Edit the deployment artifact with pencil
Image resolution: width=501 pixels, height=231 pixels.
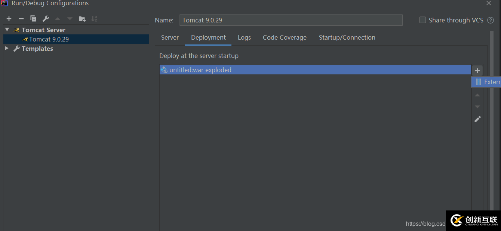click(477, 119)
